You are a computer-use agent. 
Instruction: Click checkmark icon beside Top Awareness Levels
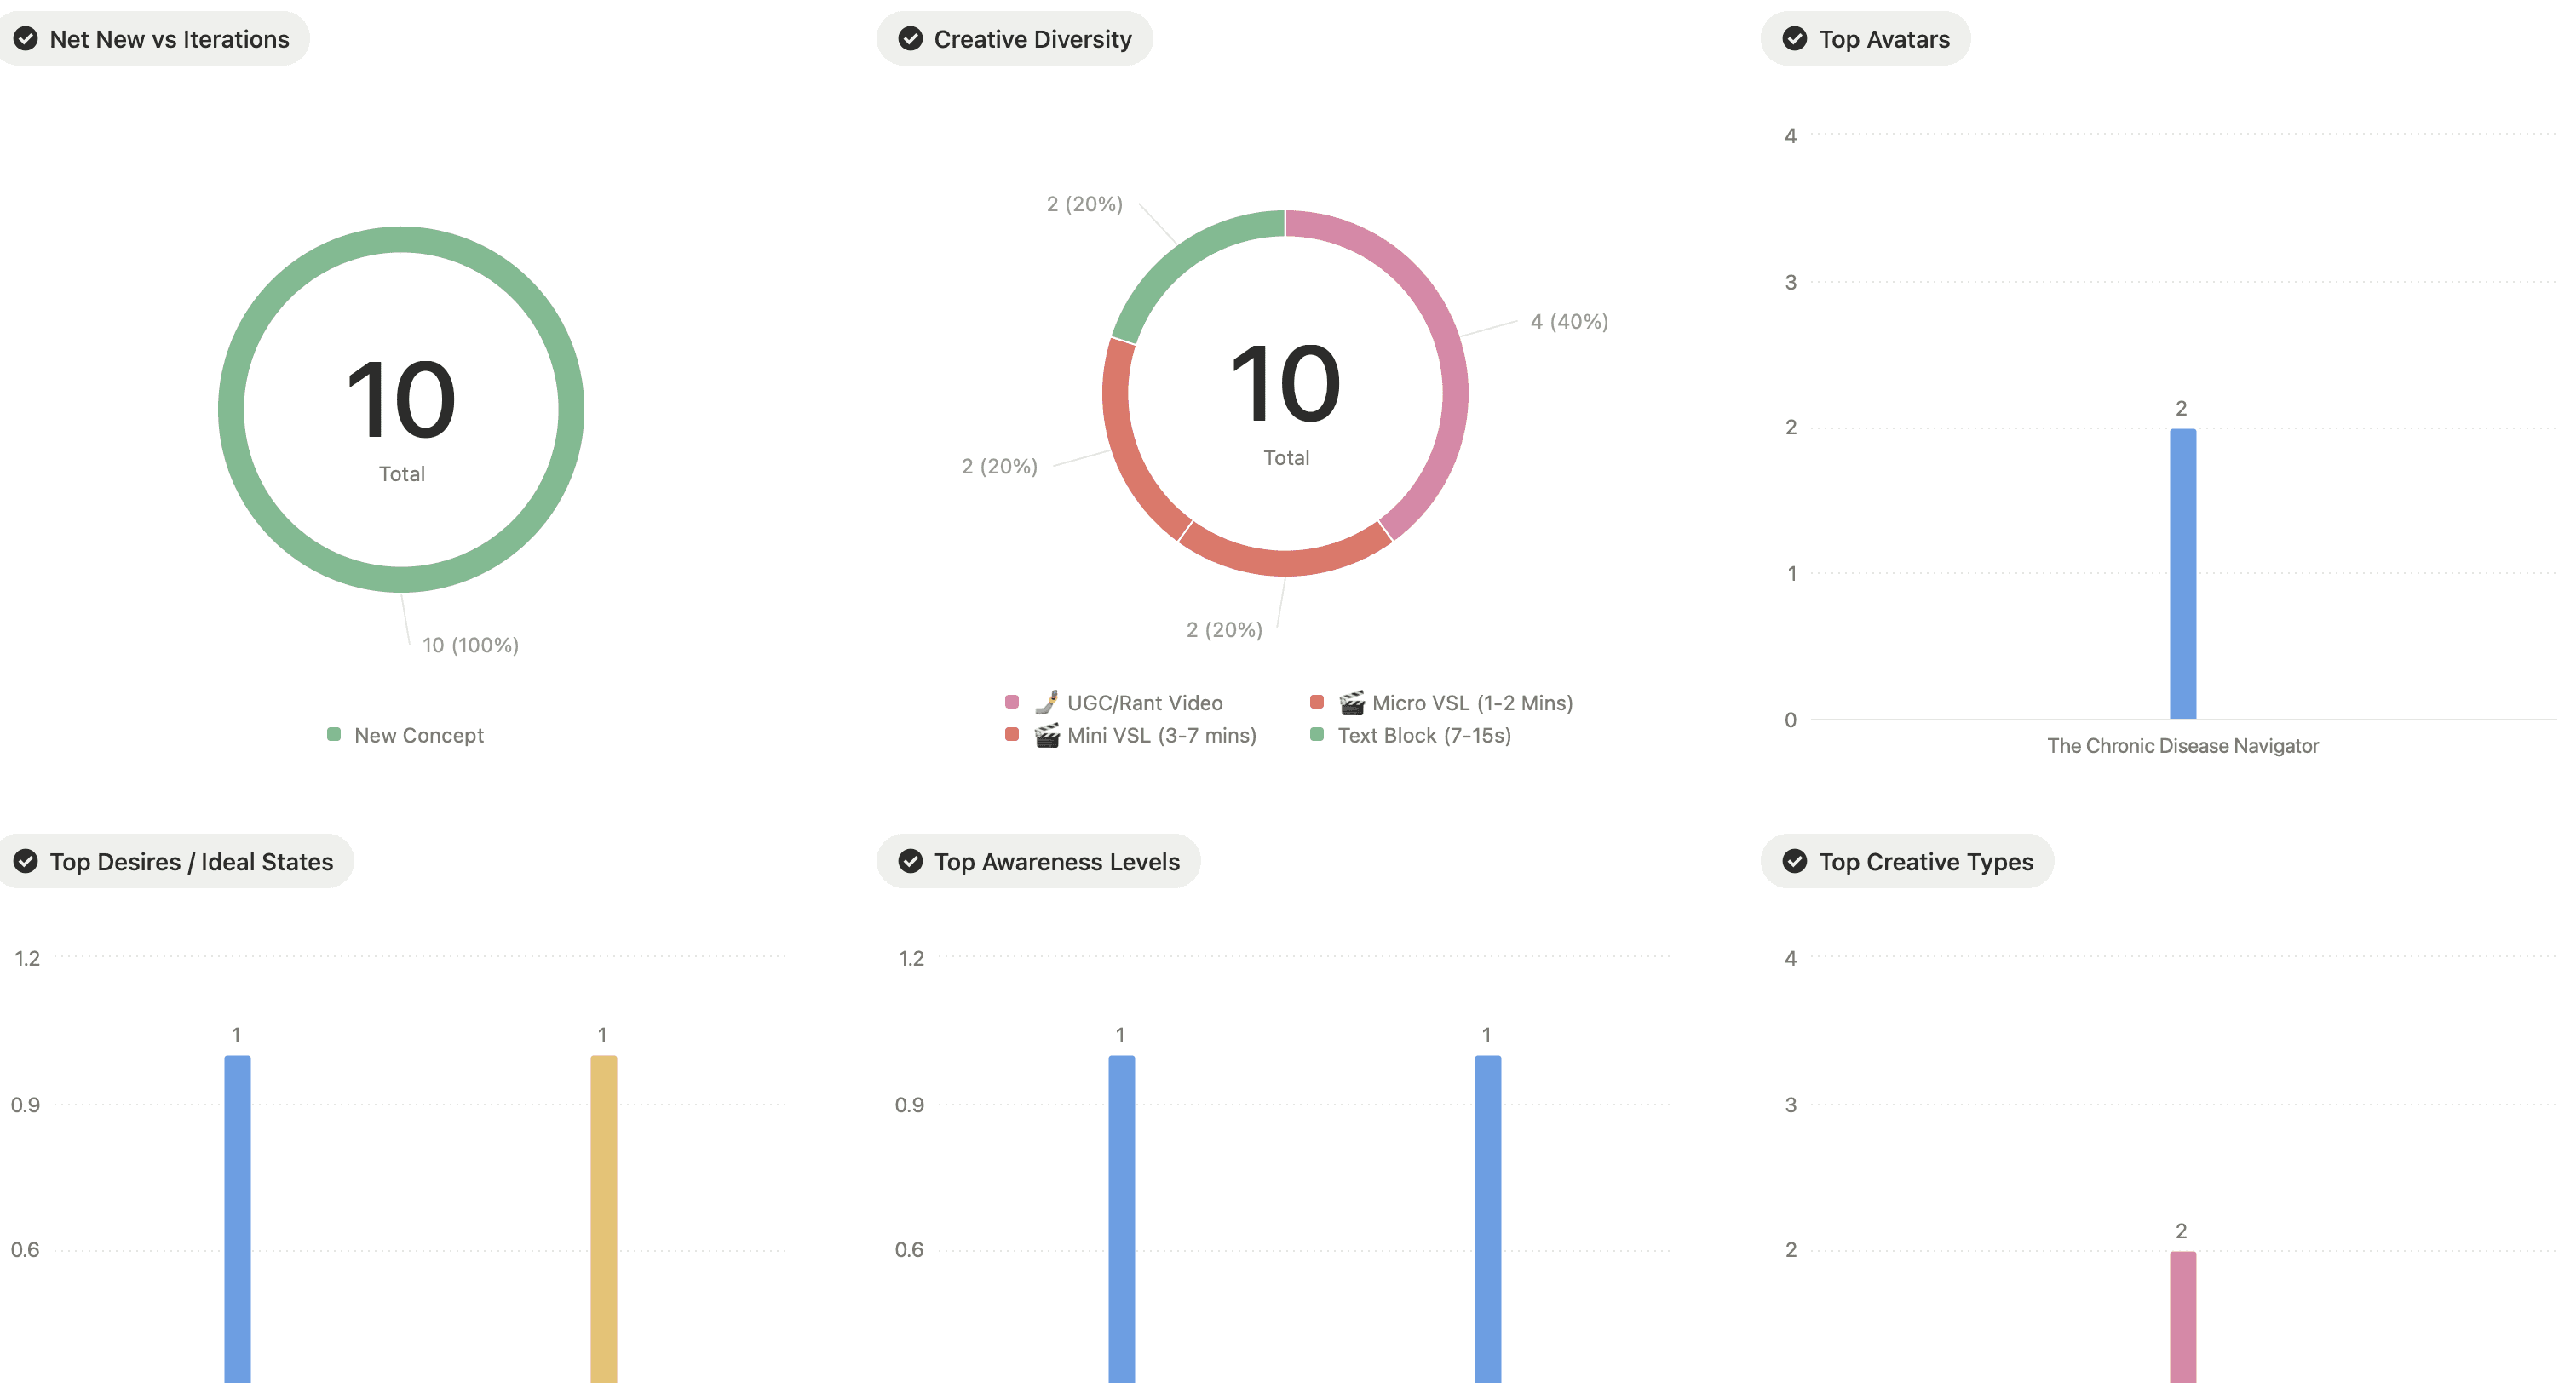click(910, 861)
